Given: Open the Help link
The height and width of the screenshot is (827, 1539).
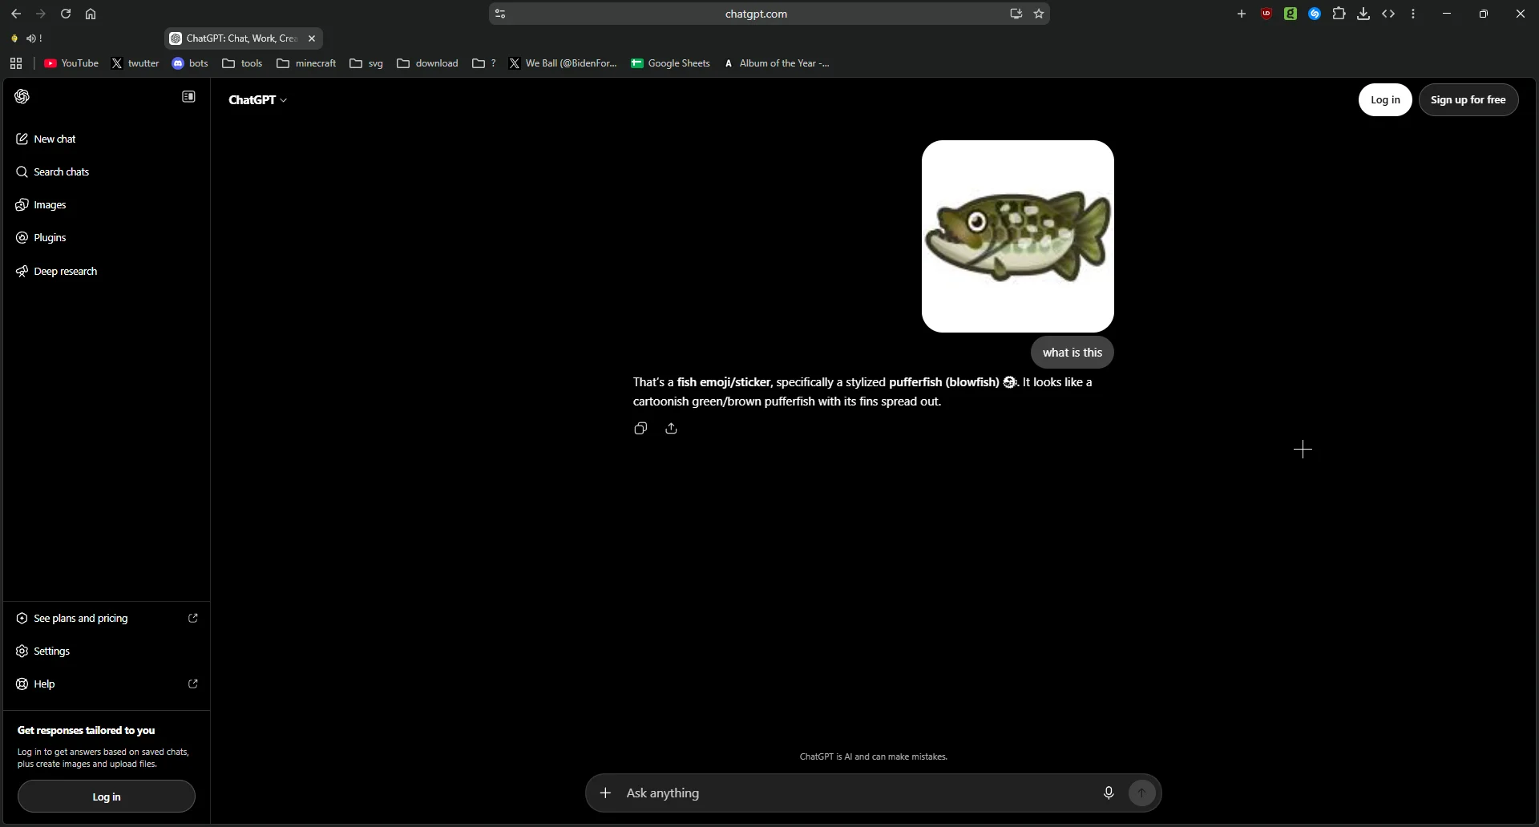Looking at the screenshot, I should pyautogui.click(x=107, y=684).
